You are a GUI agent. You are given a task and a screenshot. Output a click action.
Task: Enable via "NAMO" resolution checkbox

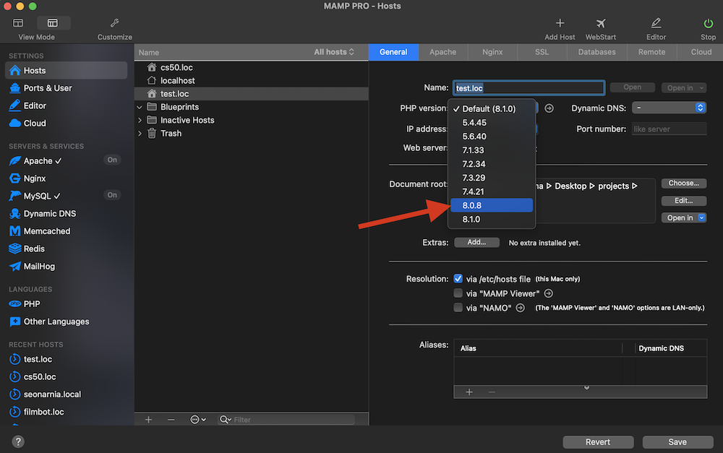[458, 308]
